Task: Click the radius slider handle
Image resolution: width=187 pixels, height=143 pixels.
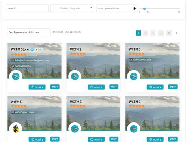Action: [x=144, y=9]
